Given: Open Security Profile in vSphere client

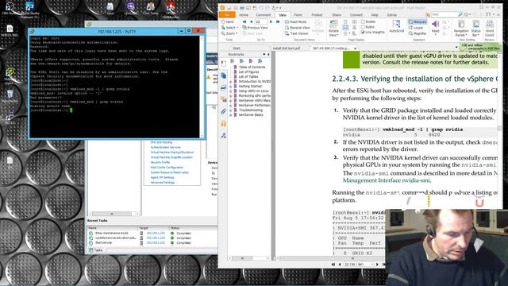Looking at the screenshot, I should (160, 162).
